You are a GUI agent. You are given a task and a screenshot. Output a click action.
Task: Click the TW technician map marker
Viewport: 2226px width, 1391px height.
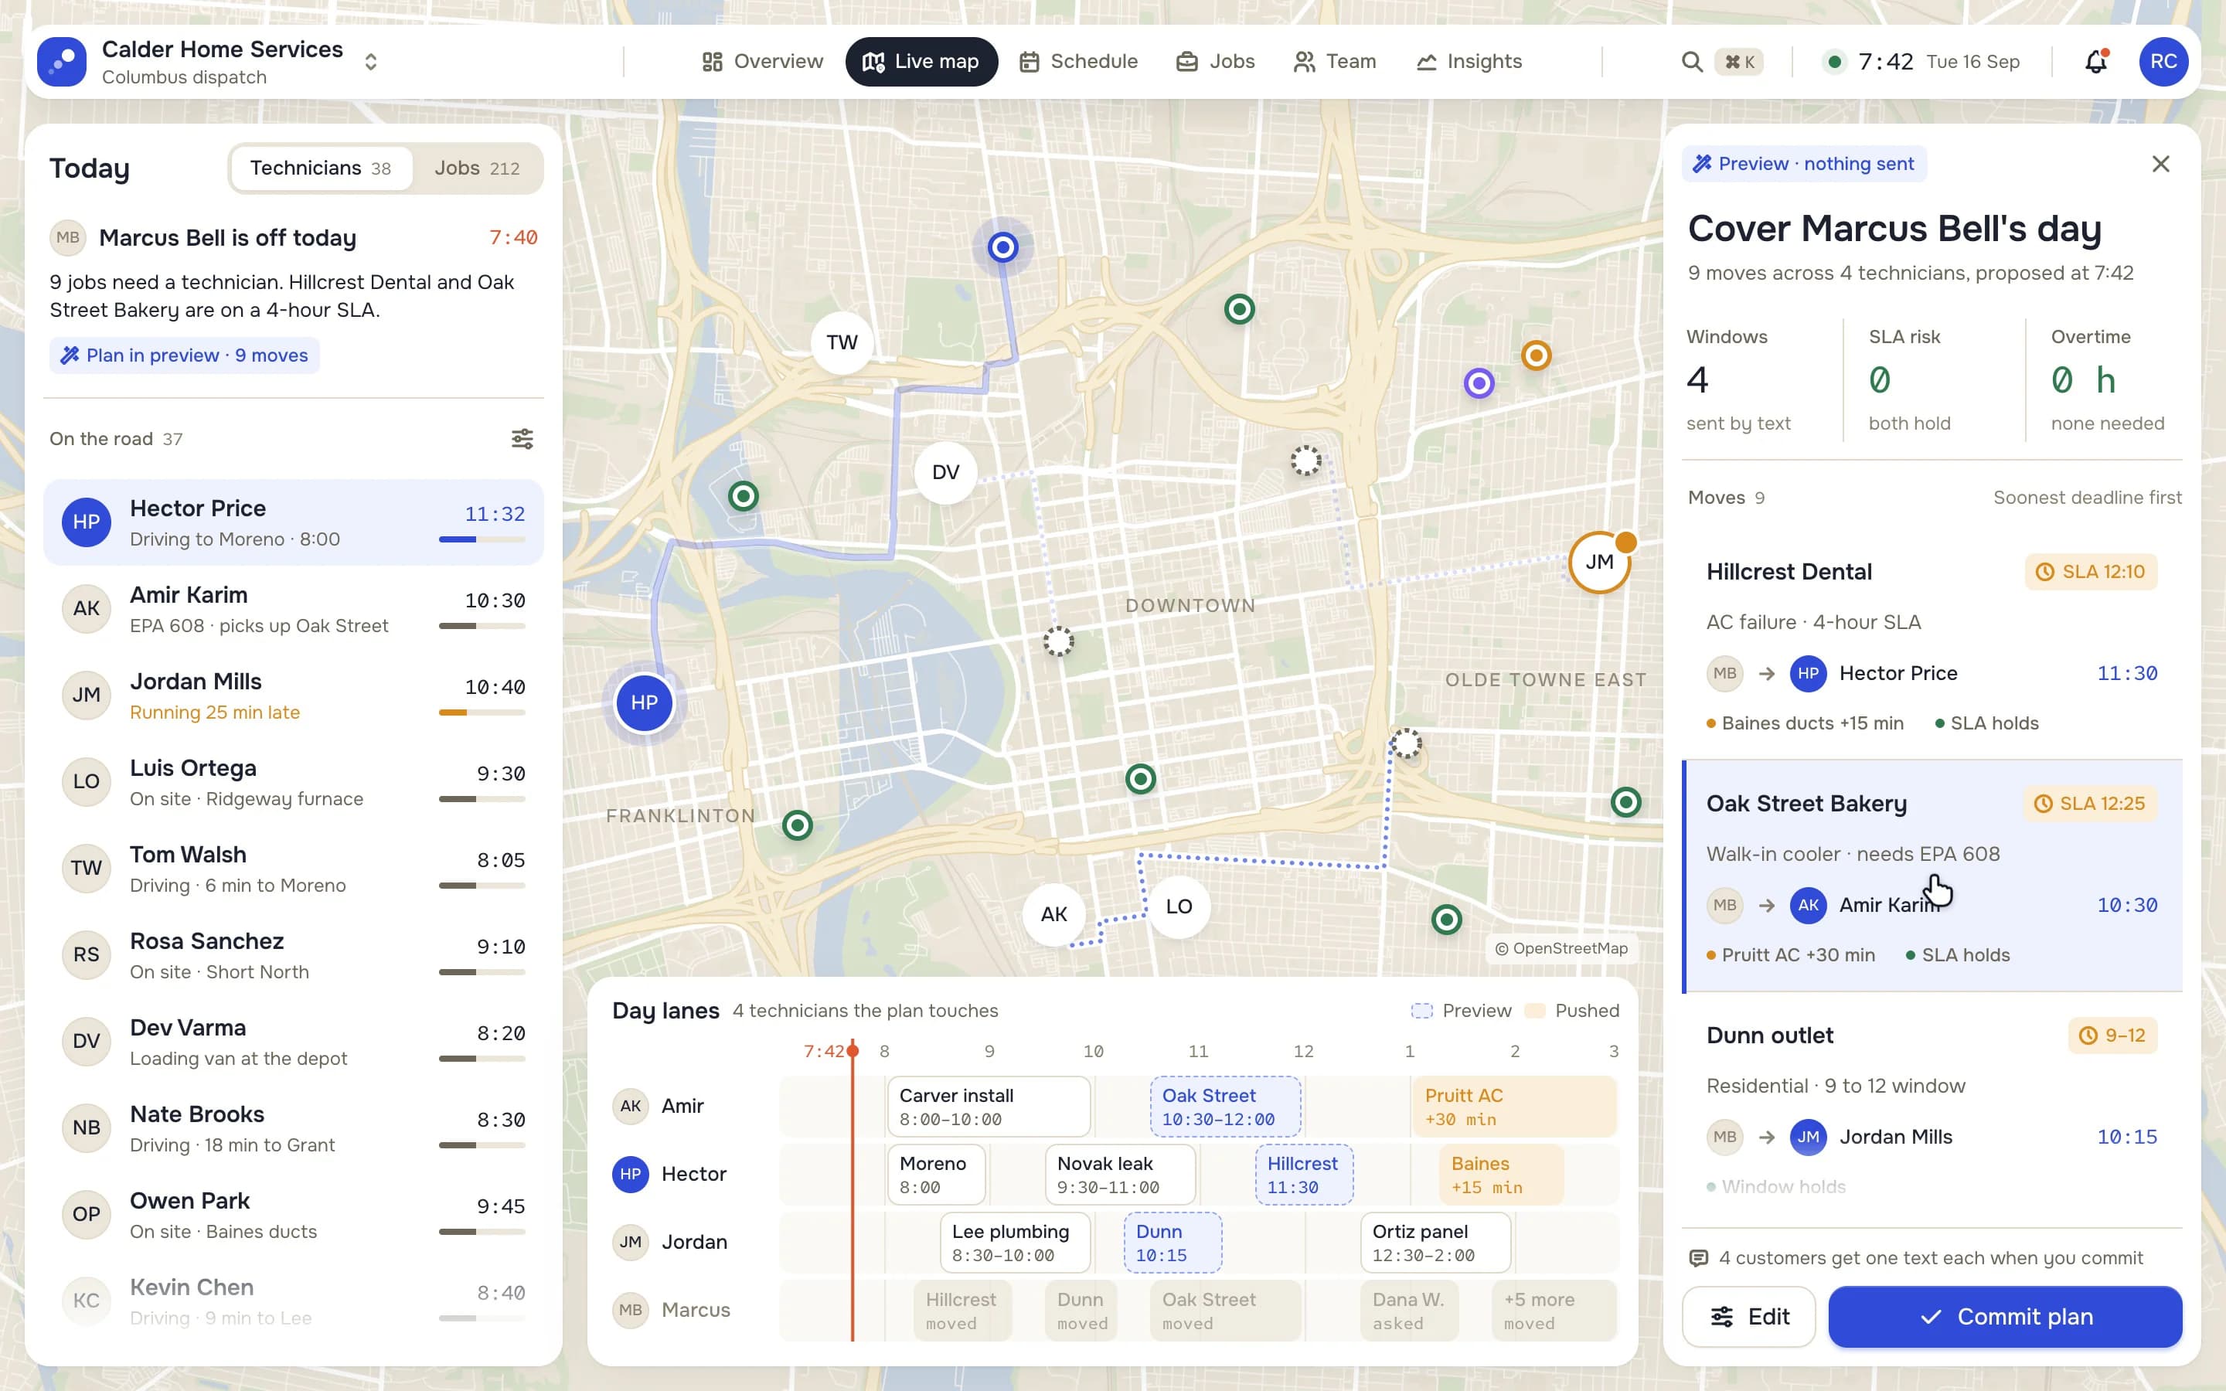coord(842,343)
